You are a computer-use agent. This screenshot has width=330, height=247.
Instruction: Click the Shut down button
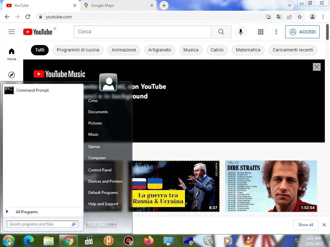(x=97, y=224)
